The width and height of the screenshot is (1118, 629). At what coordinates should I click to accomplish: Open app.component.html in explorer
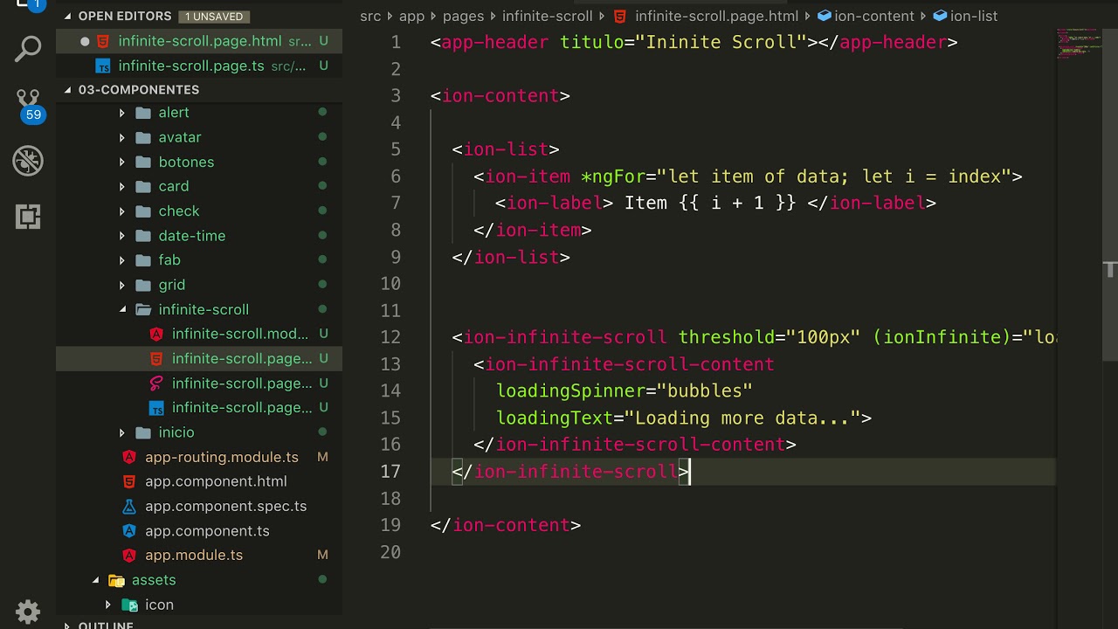216,481
